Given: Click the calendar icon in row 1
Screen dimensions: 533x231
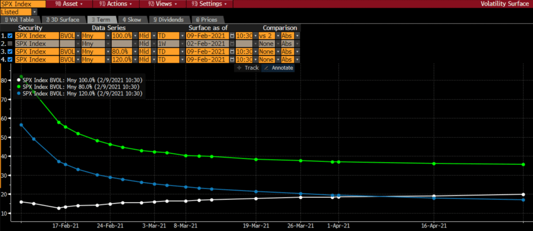Looking at the screenshot, I should coord(232,36).
